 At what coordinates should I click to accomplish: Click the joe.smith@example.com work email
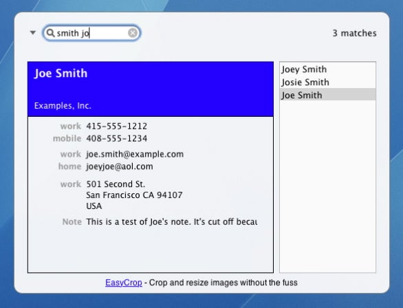(x=135, y=154)
